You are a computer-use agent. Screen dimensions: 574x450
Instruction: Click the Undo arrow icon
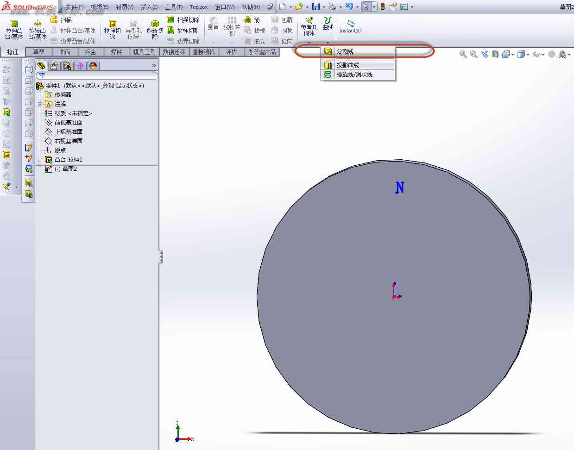pyautogui.click(x=349, y=6)
